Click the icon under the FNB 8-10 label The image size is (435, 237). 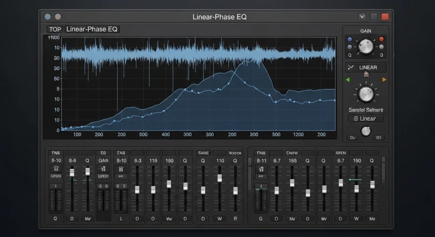[x=56, y=168]
